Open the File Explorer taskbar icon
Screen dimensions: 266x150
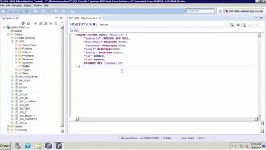point(38,146)
